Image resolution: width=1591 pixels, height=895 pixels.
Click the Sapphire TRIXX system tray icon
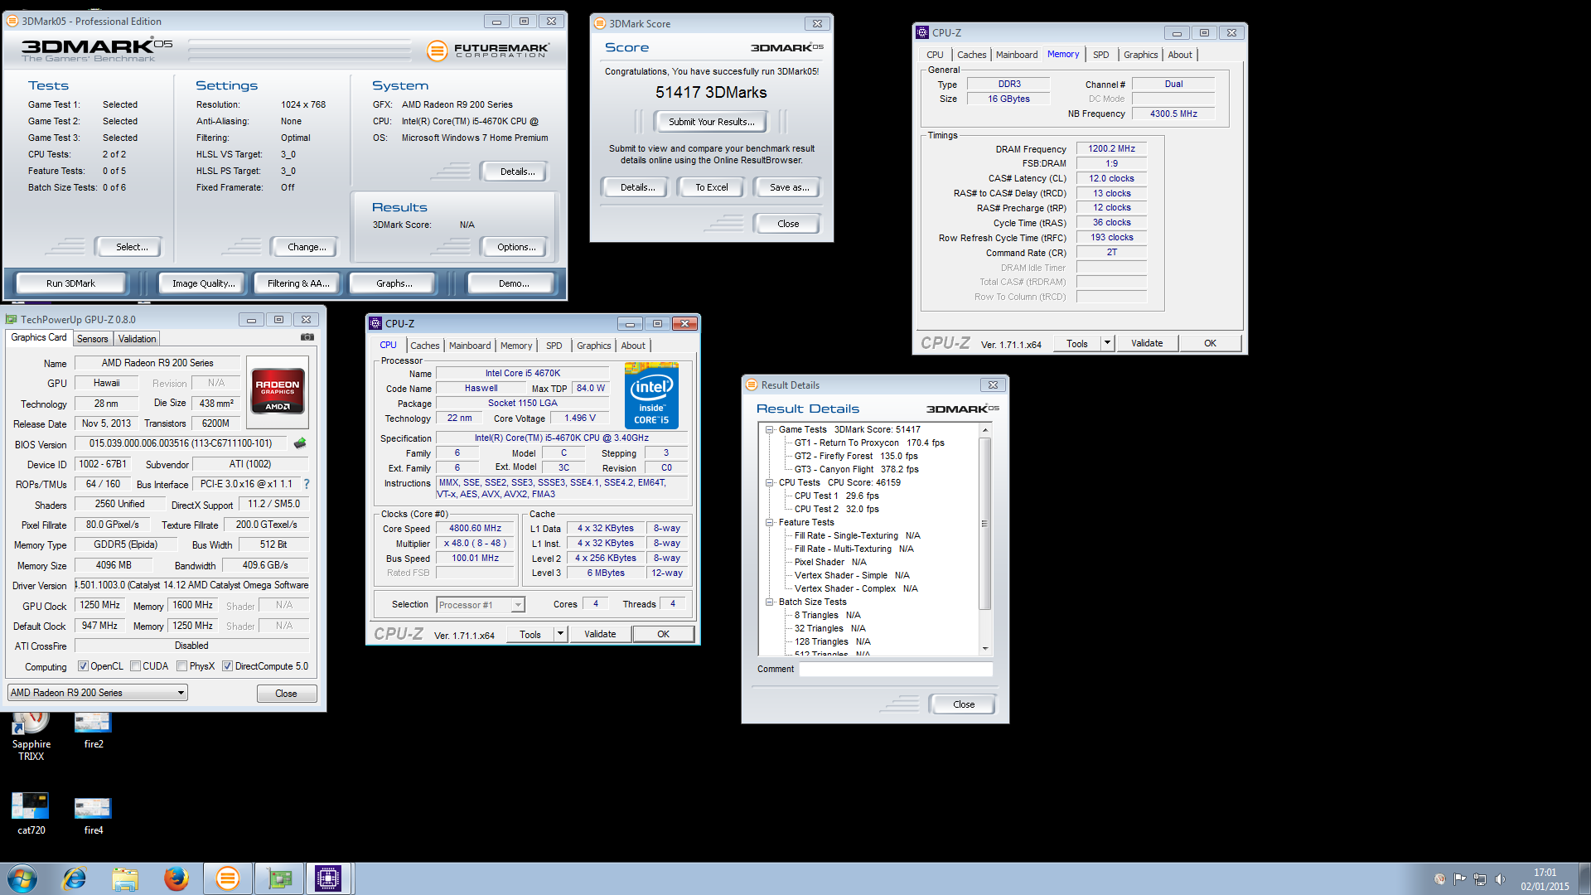pyautogui.click(x=1440, y=878)
